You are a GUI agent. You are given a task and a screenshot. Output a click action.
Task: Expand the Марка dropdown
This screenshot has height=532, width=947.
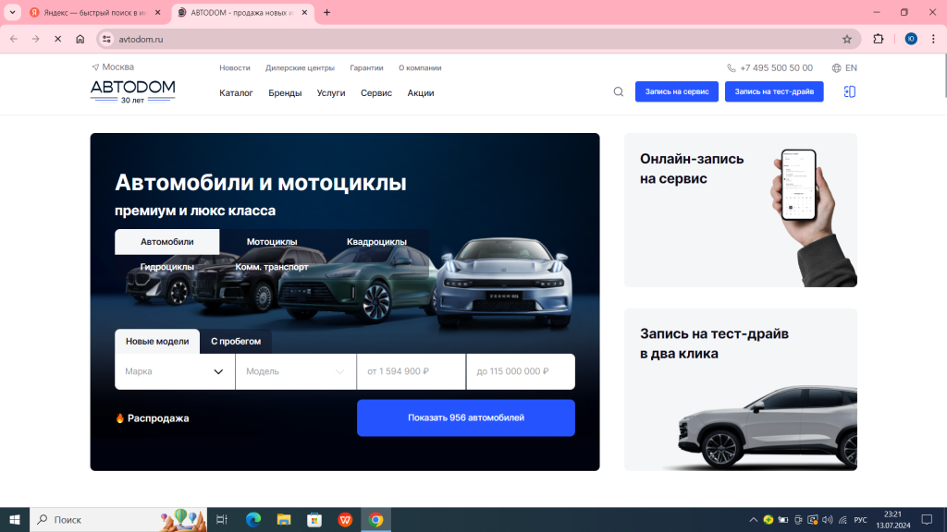click(x=175, y=371)
